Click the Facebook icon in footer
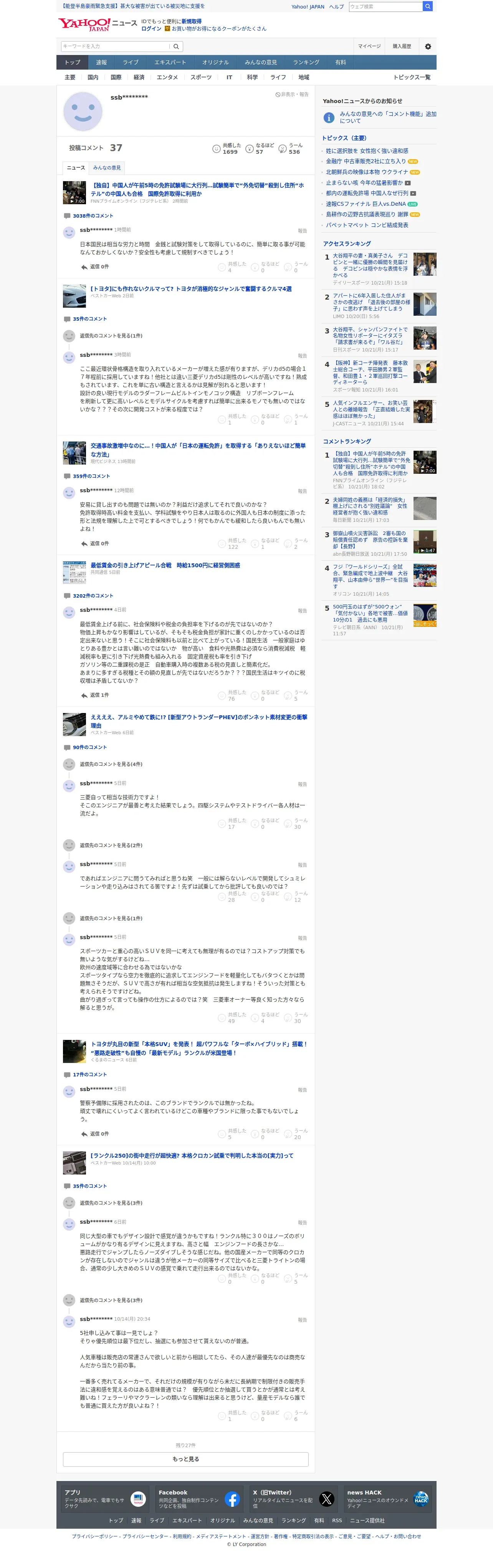Viewport: 493px width, 1556px height. (232, 1499)
